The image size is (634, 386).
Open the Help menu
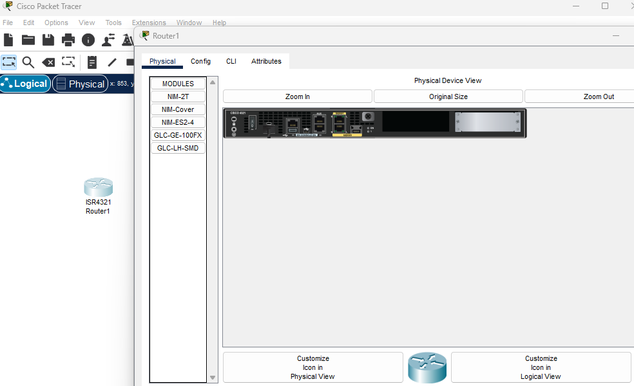pos(219,23)
